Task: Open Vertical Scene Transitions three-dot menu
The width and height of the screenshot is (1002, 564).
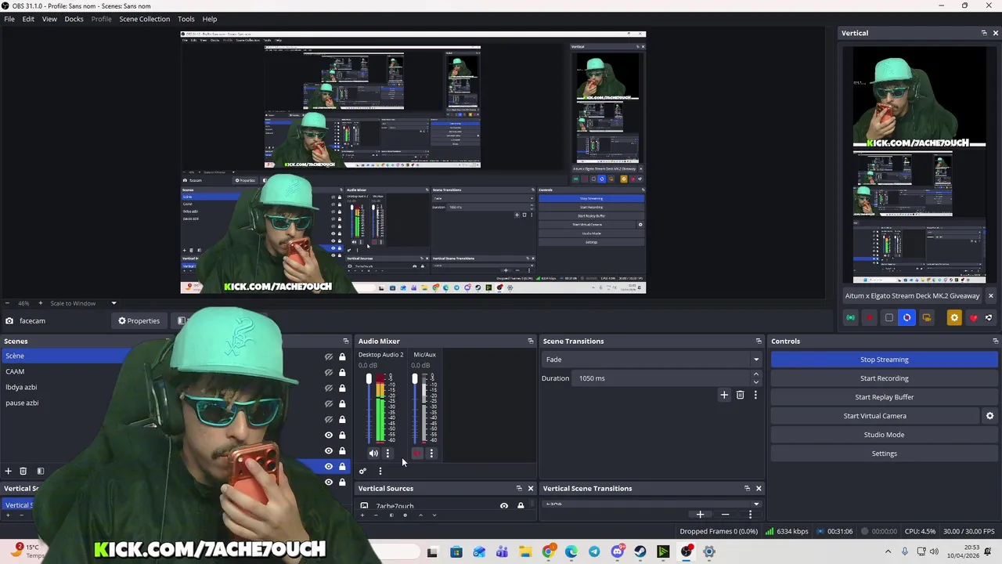Action: 750,515
